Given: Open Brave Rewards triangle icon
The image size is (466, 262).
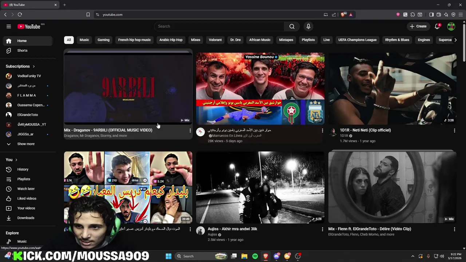Looking at the screenshot, I should point(351,15).
